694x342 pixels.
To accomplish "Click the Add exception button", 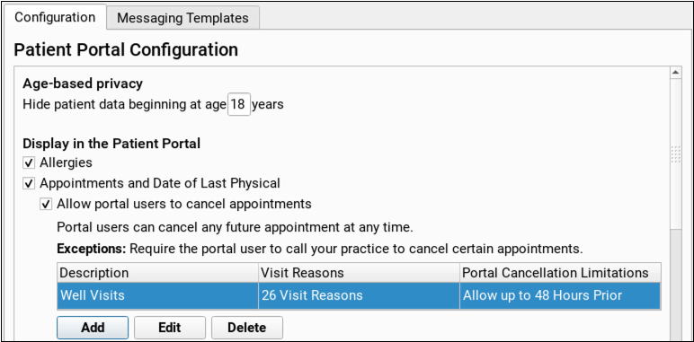I will (93, 328).
